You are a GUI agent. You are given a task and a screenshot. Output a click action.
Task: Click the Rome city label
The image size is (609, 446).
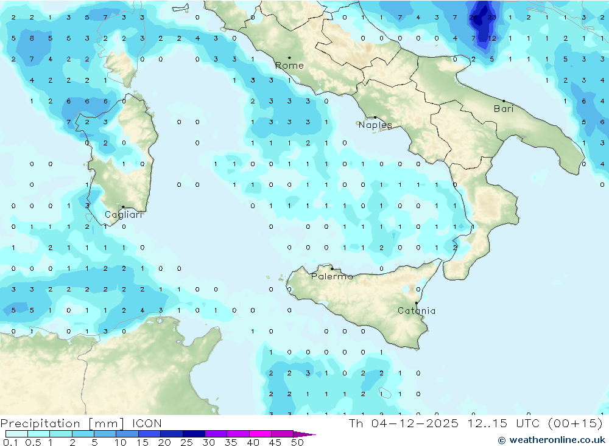coord(289,66)
